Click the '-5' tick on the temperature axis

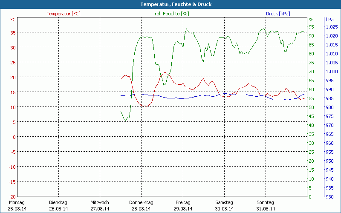coord(14,152)
